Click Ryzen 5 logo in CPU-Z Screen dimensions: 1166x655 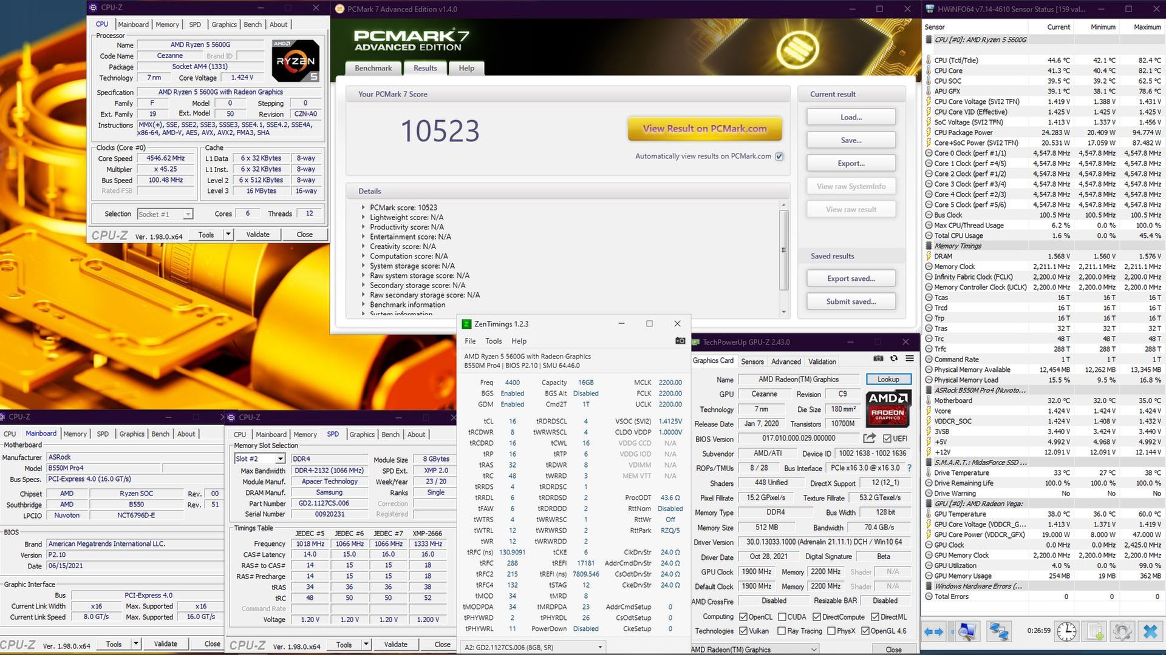tap(296, 61)
